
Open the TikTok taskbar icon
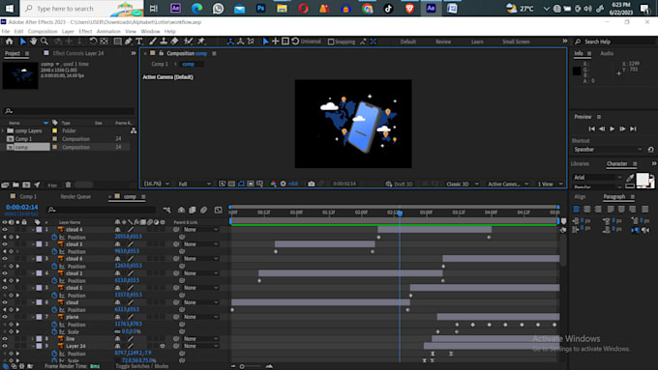tap(388, 8)
